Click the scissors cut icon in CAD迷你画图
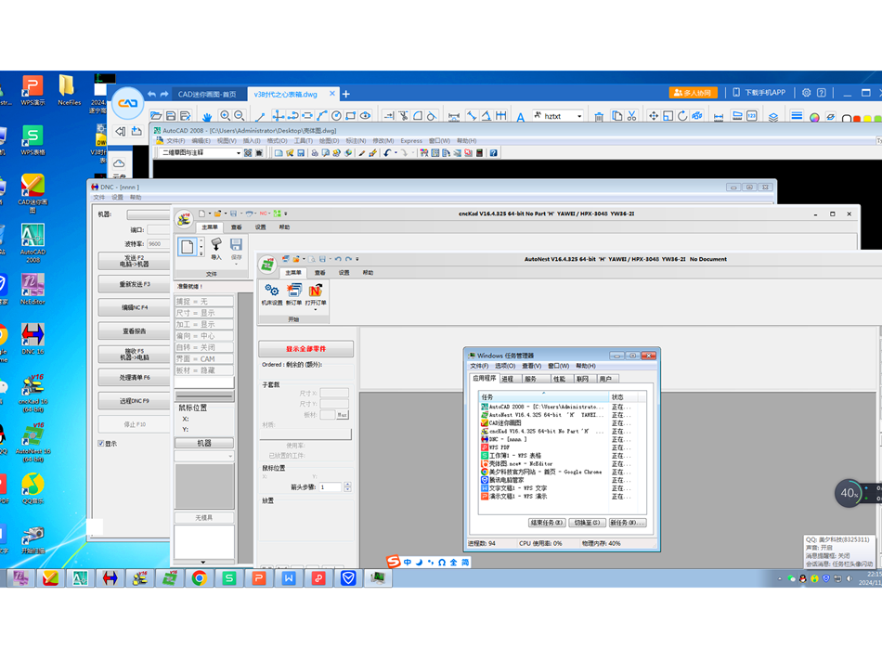 (631, 116)
